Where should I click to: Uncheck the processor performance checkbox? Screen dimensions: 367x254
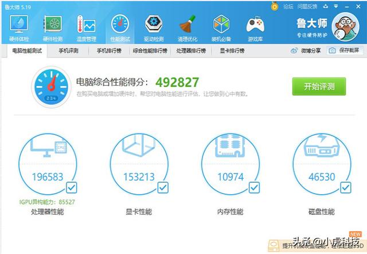tap(71, 187)
